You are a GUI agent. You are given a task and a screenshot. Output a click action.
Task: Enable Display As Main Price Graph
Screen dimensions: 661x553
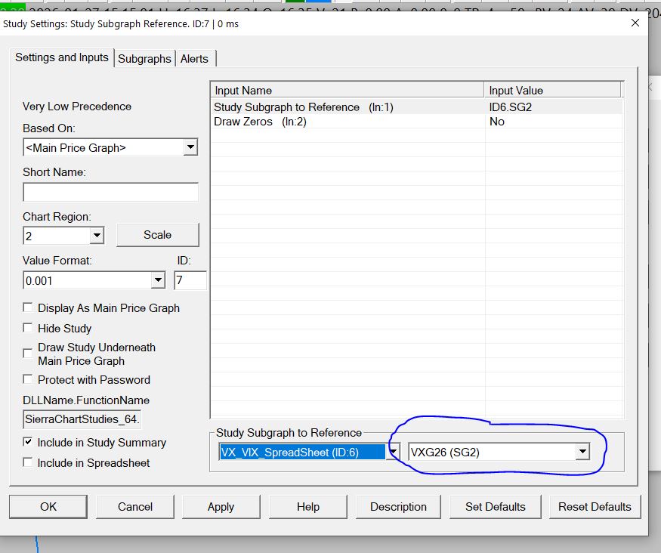point(28,307)
